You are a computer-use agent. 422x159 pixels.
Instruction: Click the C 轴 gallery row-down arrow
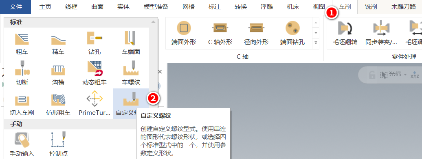(x=316, y=33)
